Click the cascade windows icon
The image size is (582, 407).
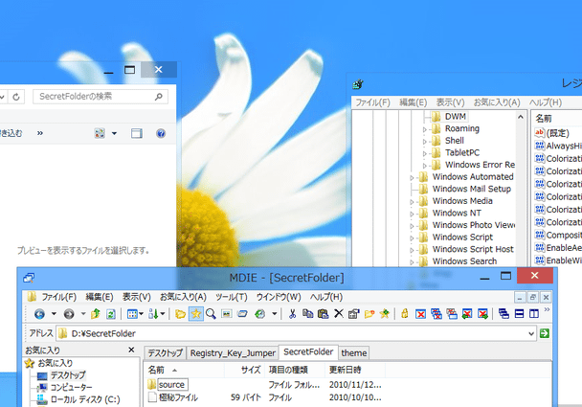(x=504, y=314)
